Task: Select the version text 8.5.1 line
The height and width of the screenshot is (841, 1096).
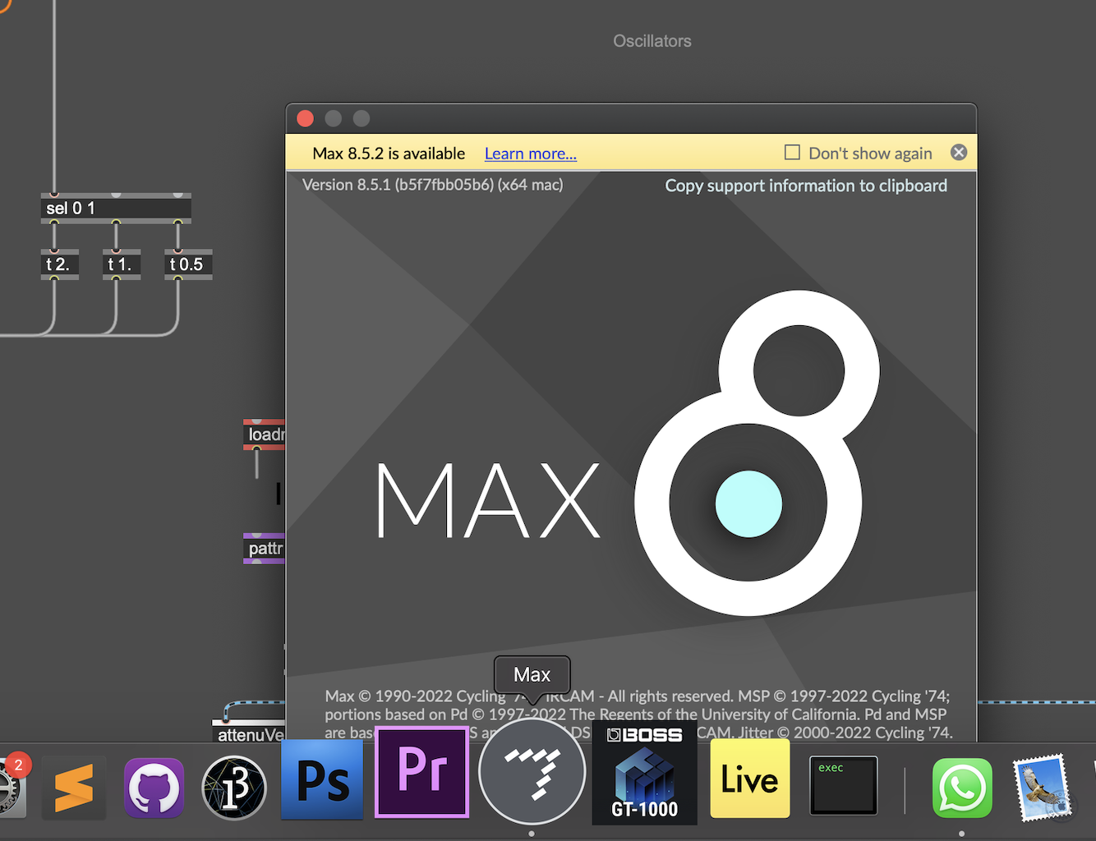Action: pos(433,185)
